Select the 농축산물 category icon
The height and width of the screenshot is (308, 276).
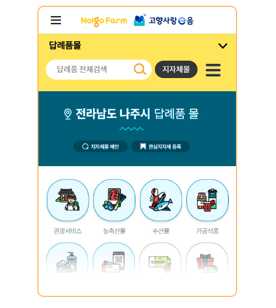(114, 200)
